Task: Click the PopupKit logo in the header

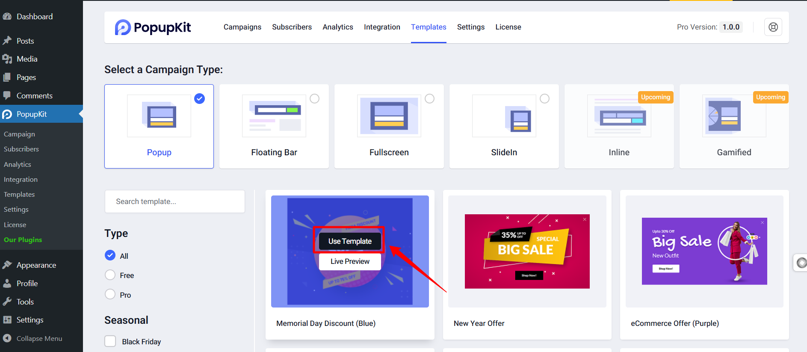Action: tap(153, 27)
